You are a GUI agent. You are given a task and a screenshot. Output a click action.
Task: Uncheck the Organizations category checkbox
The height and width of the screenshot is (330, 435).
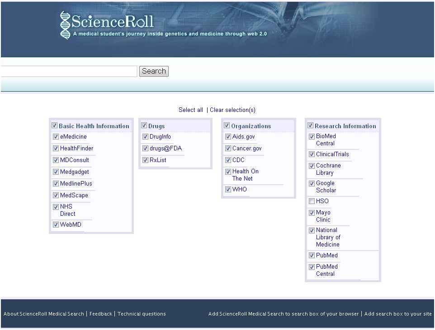tap(227, 126)
